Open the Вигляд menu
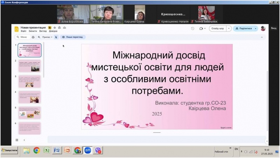 coord(43,31)
